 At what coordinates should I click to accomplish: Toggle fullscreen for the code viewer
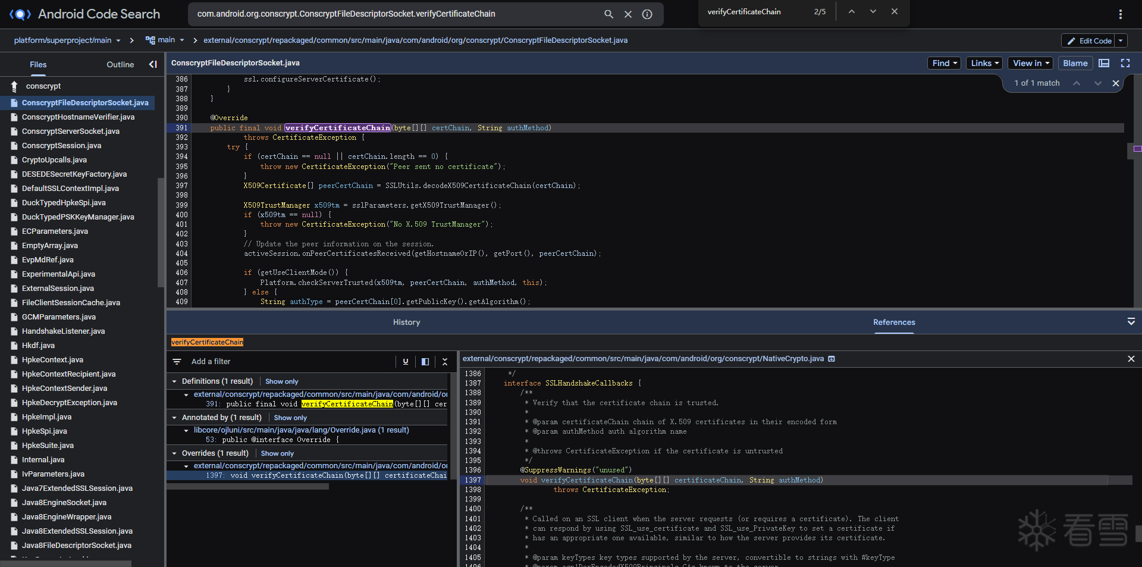pyautogui.click(x=1125, y=63)
